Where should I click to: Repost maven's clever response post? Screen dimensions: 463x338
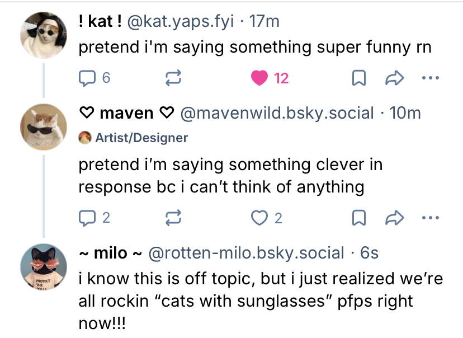173,218
